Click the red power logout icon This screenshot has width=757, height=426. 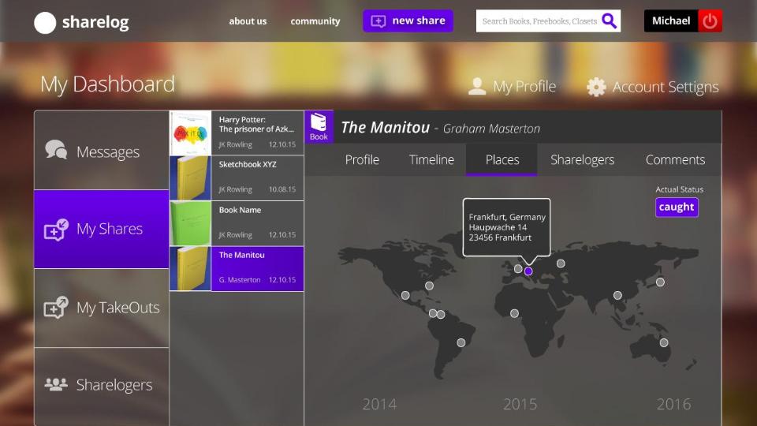[710, 21]
